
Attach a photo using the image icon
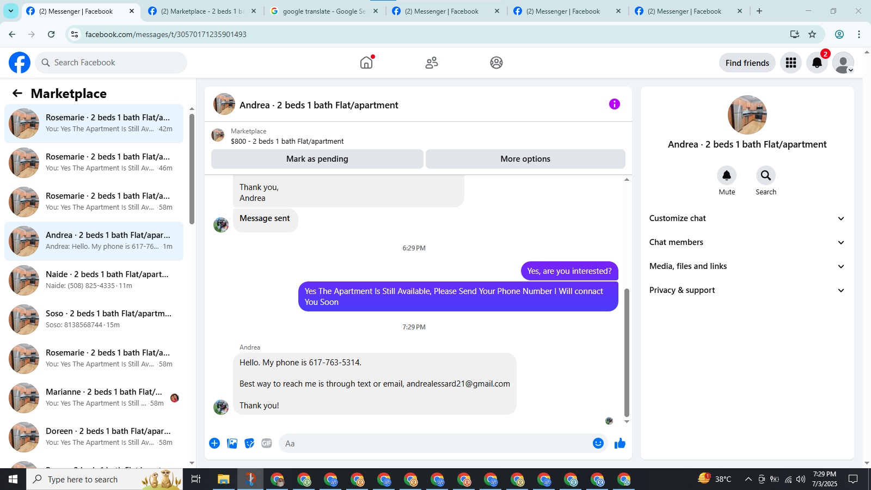(x=232, y=443)
